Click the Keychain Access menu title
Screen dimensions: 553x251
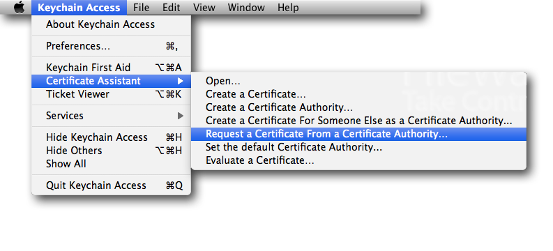click(79, 8)
